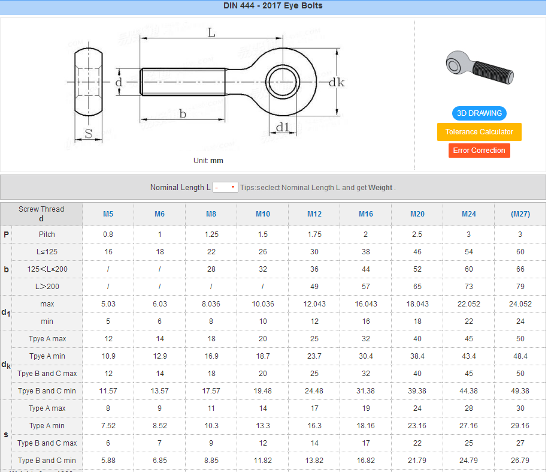Viewport: 548px width, 472px height.
Task: Click the dk value 18.7 for M10
Action: pos(263,356)
